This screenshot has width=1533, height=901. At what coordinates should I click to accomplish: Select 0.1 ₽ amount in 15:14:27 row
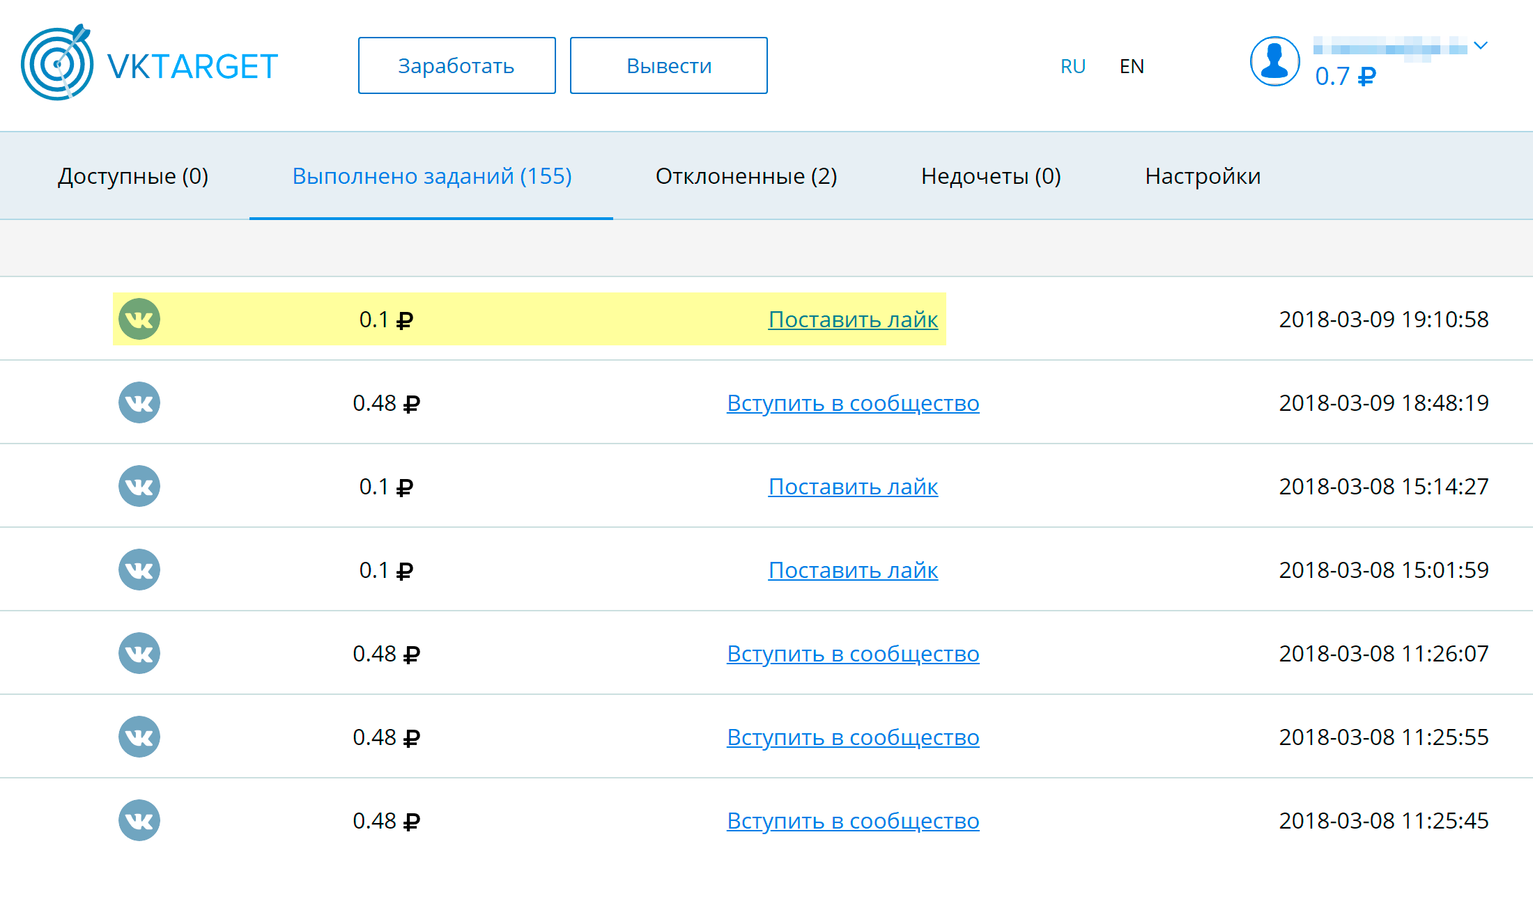386,486
